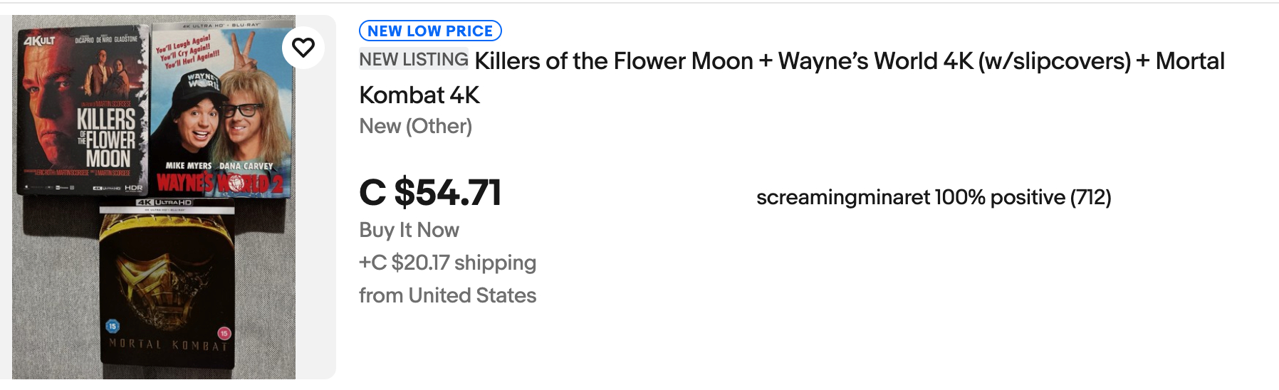Click the HDR logo on Killers cover
1279x390 pixels.
pyautogui.click(x=133, y=188)
